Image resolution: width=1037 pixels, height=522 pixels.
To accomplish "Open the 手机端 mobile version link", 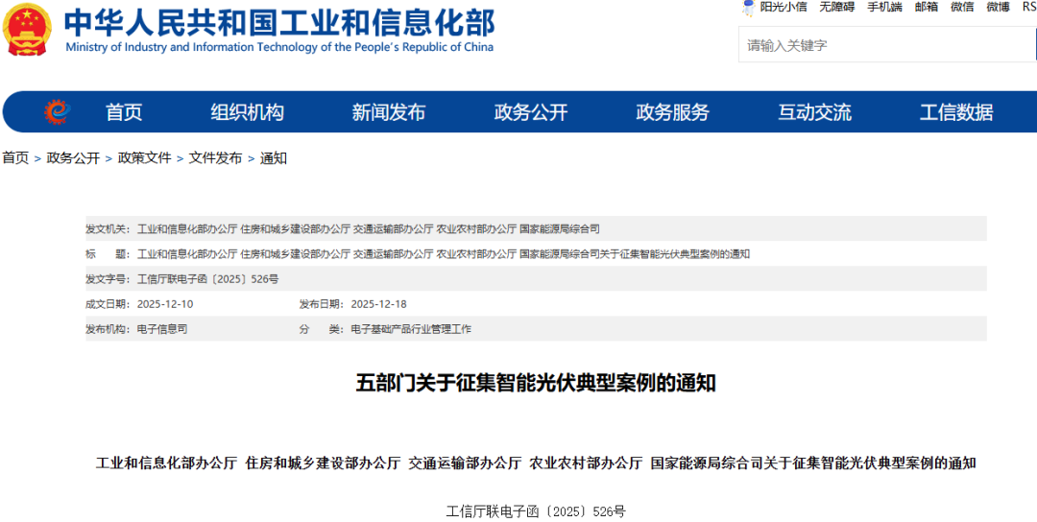I will click(884, 7).
